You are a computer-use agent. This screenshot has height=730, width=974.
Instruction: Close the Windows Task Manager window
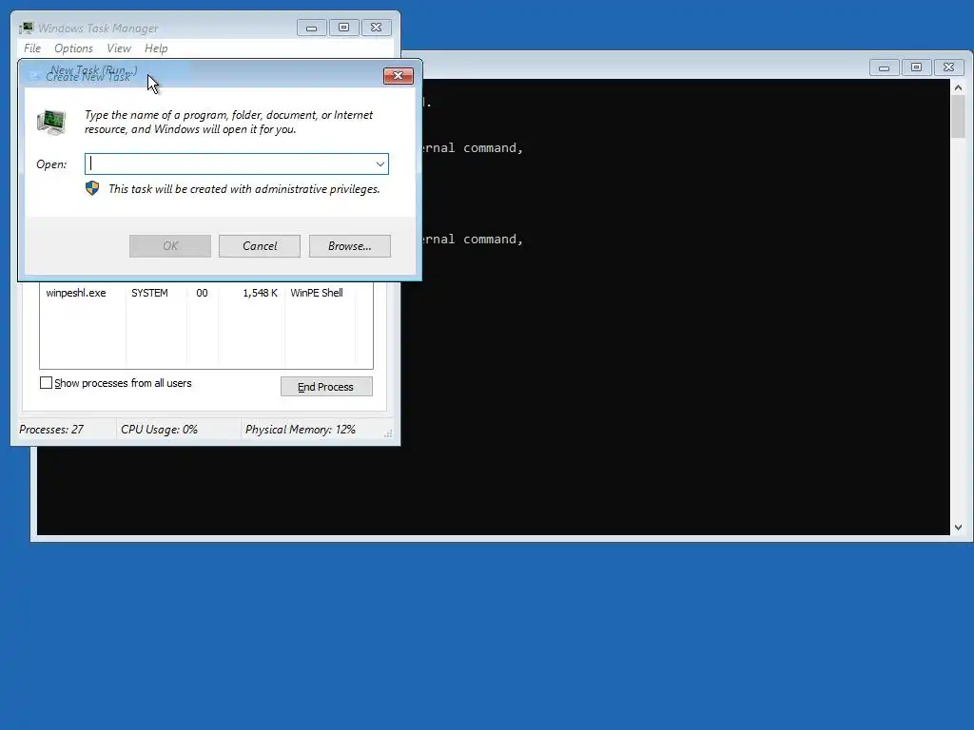376,28
